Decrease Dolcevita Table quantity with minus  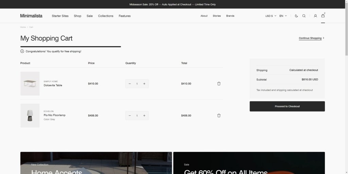point(130,84)
